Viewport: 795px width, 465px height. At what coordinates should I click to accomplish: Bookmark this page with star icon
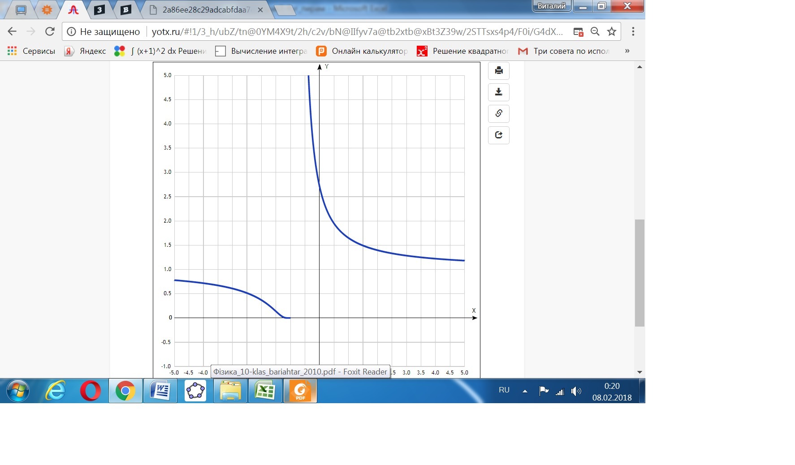[611, 31]
